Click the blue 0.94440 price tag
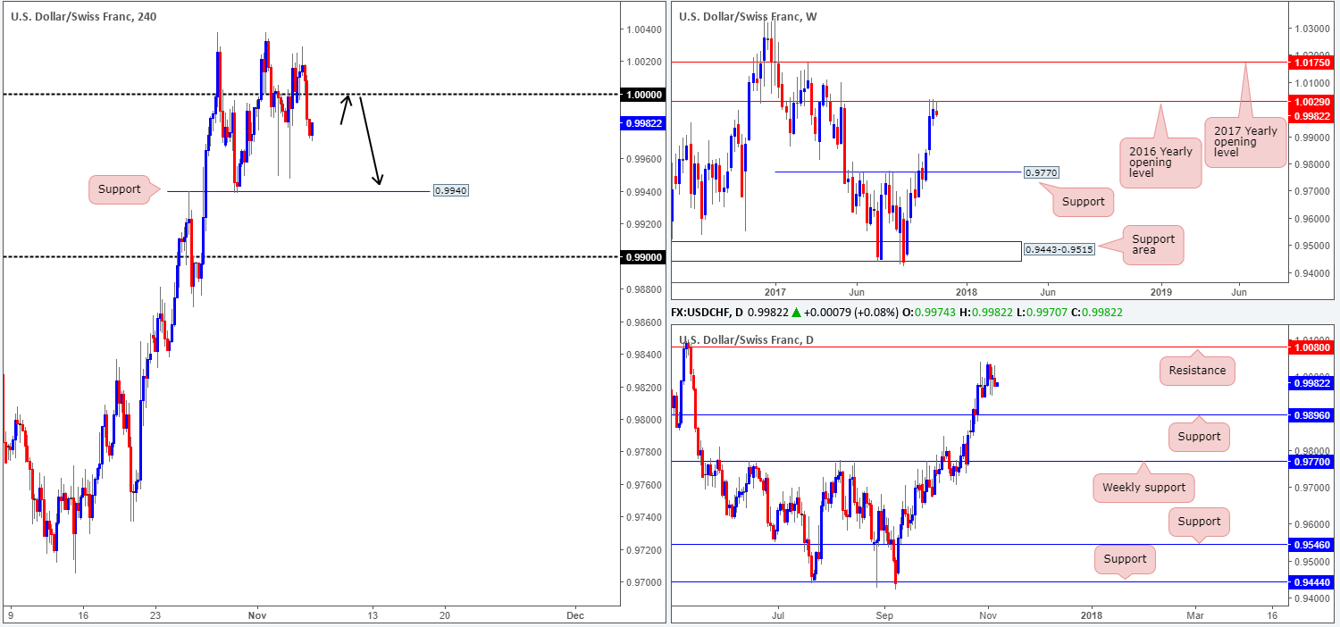This screenshot has width=1340, height=627. (1313, 581)
